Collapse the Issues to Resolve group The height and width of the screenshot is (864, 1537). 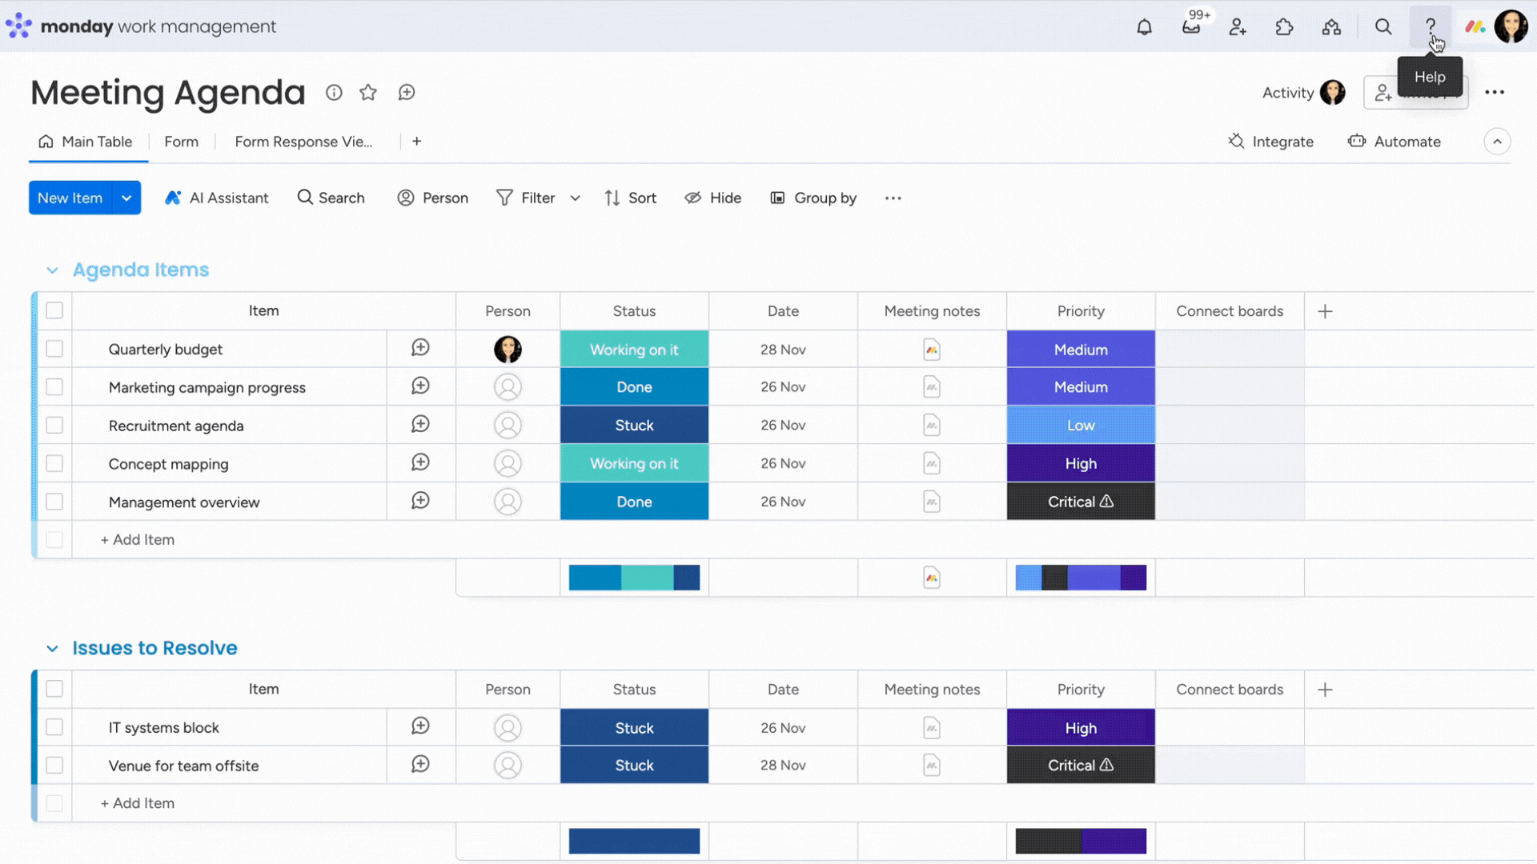(x=52, y=646)
